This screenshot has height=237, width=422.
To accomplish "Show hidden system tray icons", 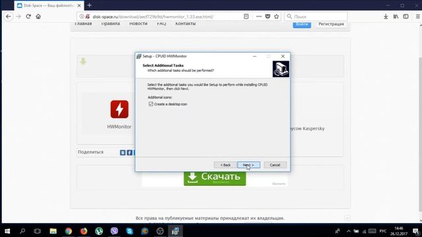I will pos(349,231).
